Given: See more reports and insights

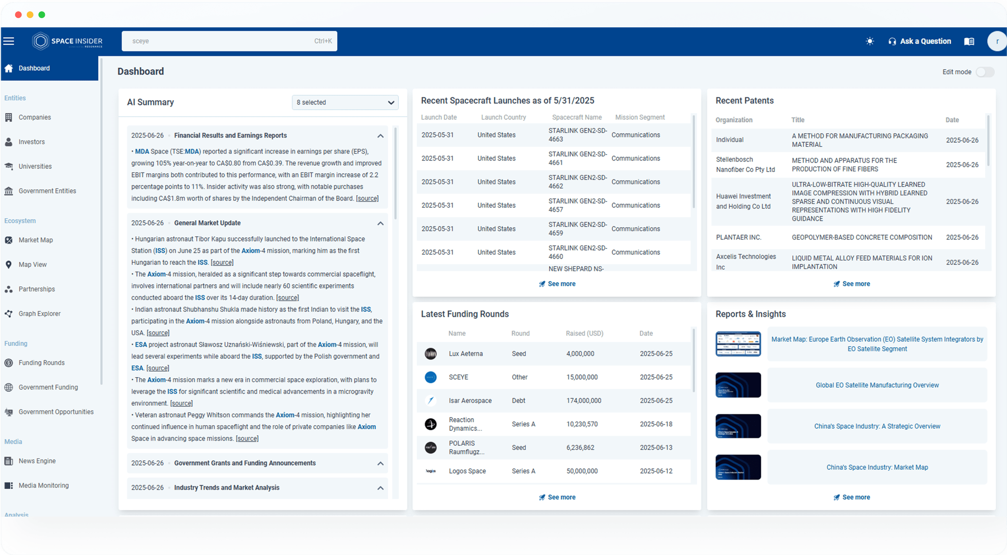Looking at the screenshot, I should [851, 497].
